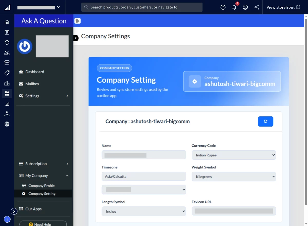Open the dropdown below the Timezone field
308x226 pixels.
[144, 190]
